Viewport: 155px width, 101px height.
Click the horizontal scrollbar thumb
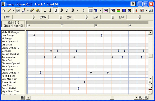(x=112, y=98)
